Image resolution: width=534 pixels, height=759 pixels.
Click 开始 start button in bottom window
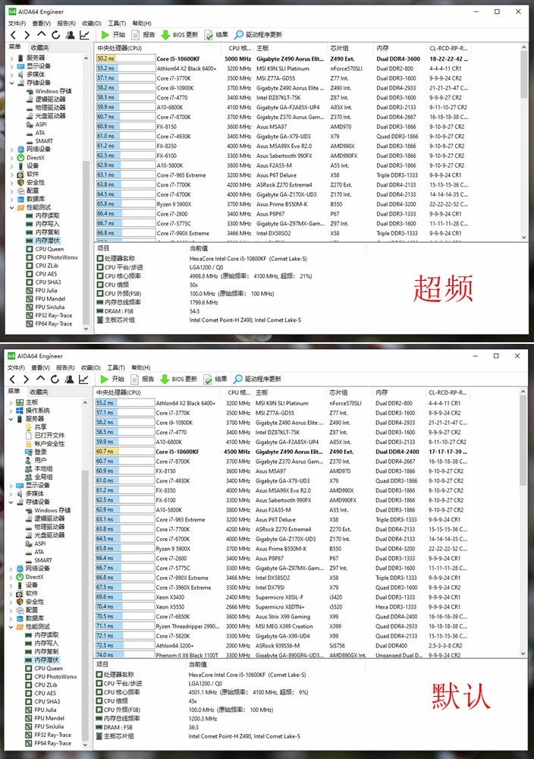pyautogui.click(x=112, y=379)
